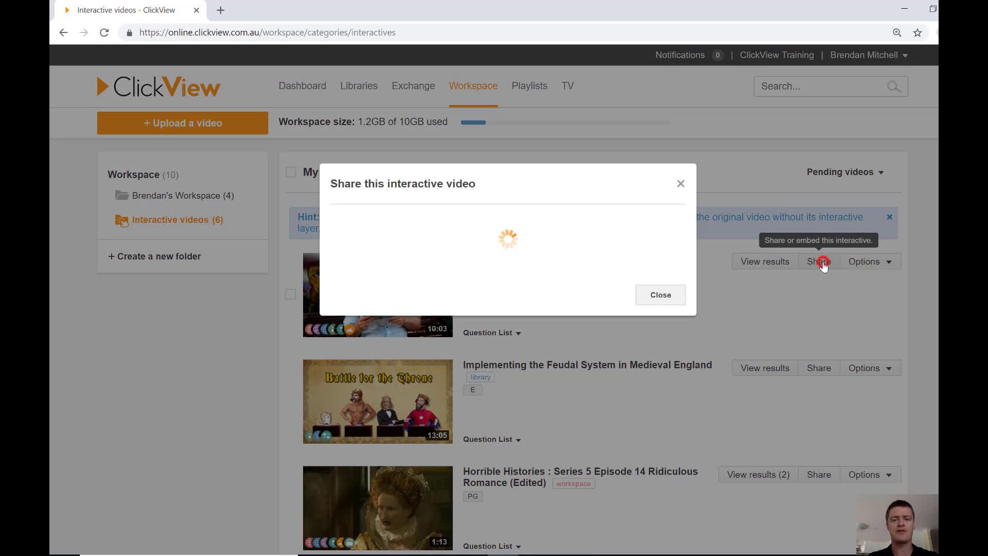Viewport: 988px width, 556px height.
Task: Bookmark page with the star icon
Action: tap(918, 32)
